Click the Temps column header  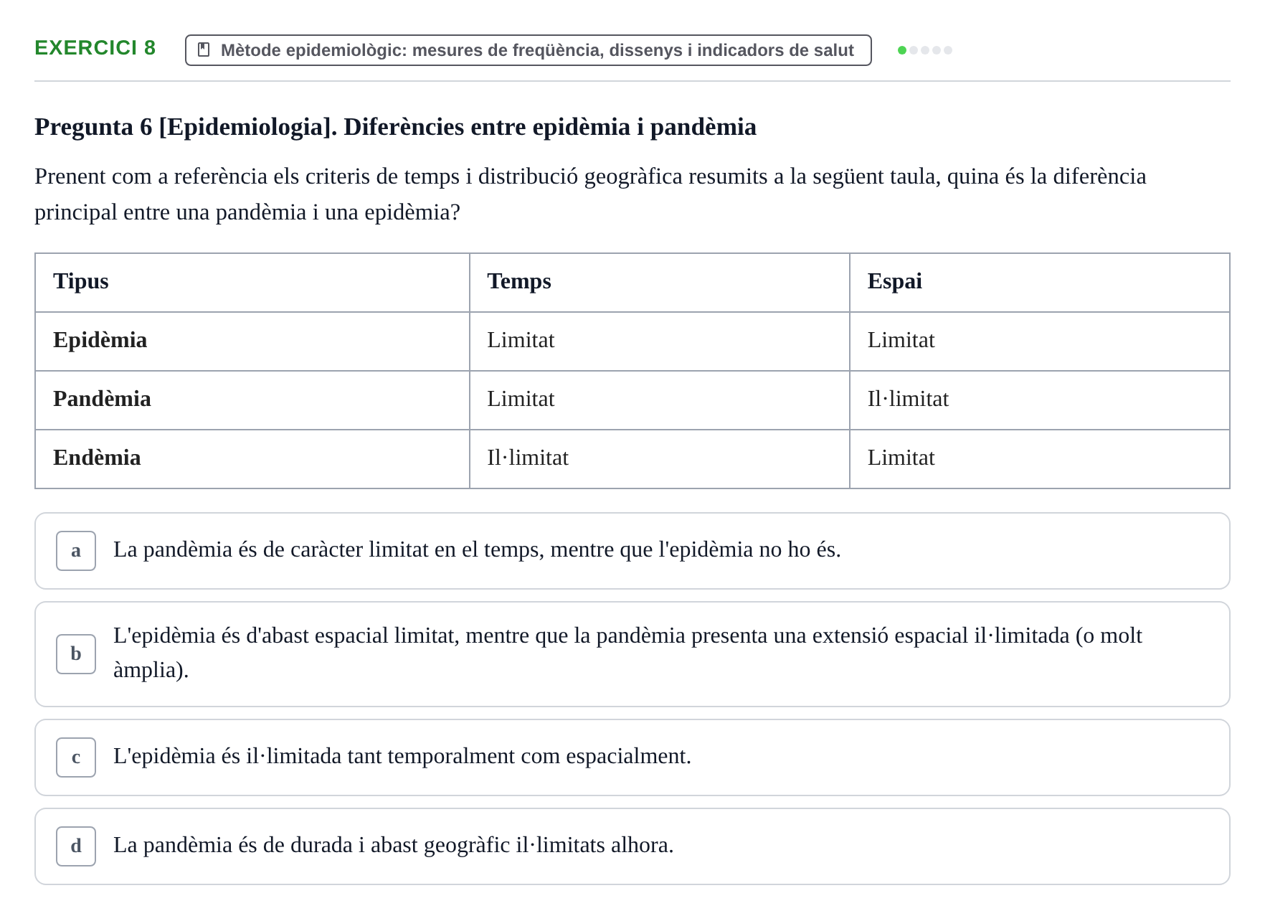click(660, 283)
